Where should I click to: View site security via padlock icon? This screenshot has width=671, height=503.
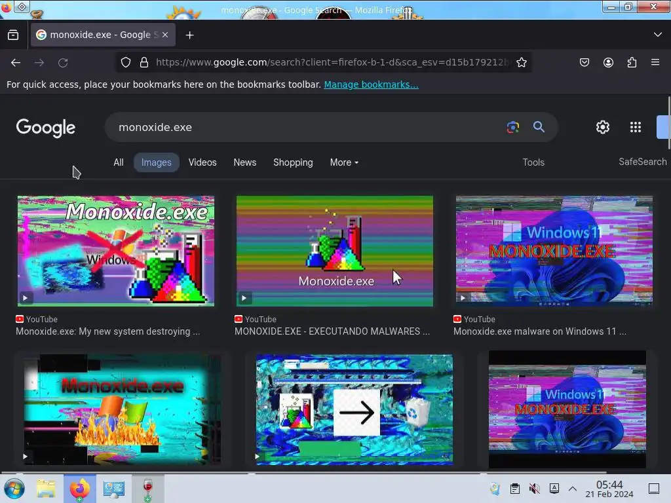[x=144, y=62]
